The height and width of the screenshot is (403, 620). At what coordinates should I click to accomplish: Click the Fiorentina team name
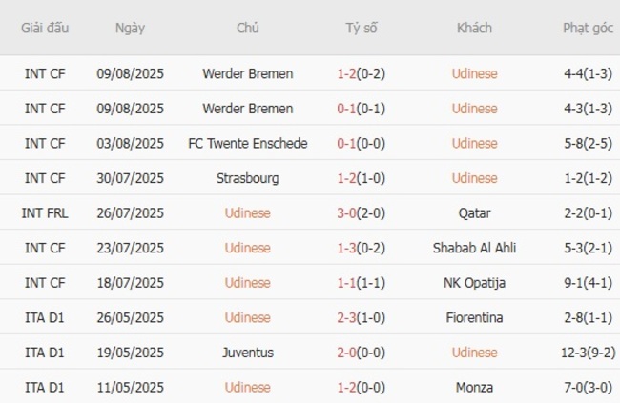coord(474,317)
